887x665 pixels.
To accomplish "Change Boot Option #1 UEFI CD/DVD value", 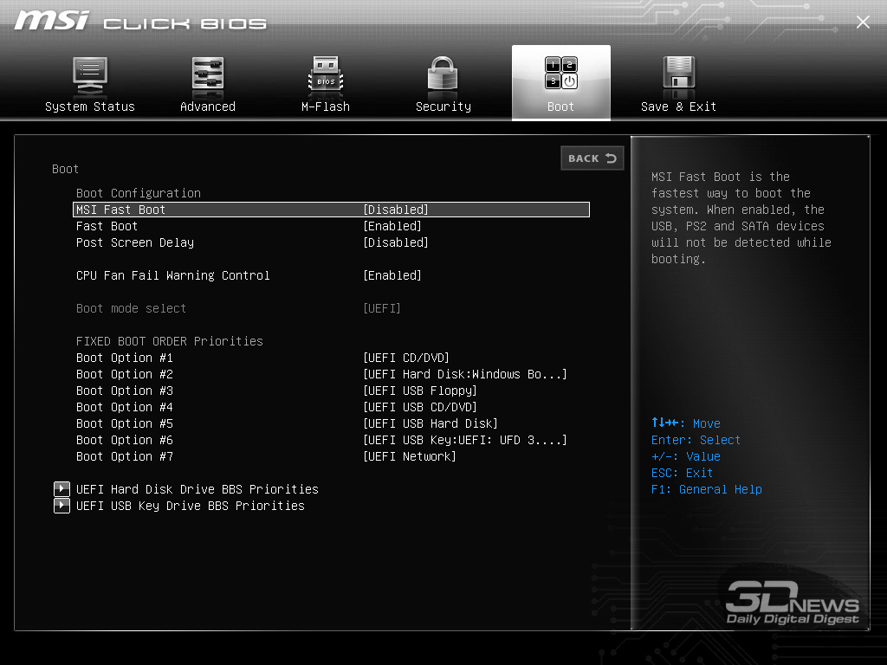I will 406,358.
